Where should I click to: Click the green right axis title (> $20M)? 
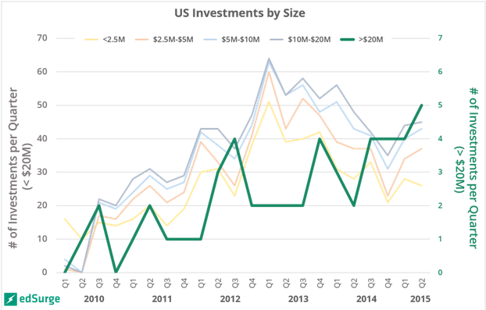coord(459,169)
